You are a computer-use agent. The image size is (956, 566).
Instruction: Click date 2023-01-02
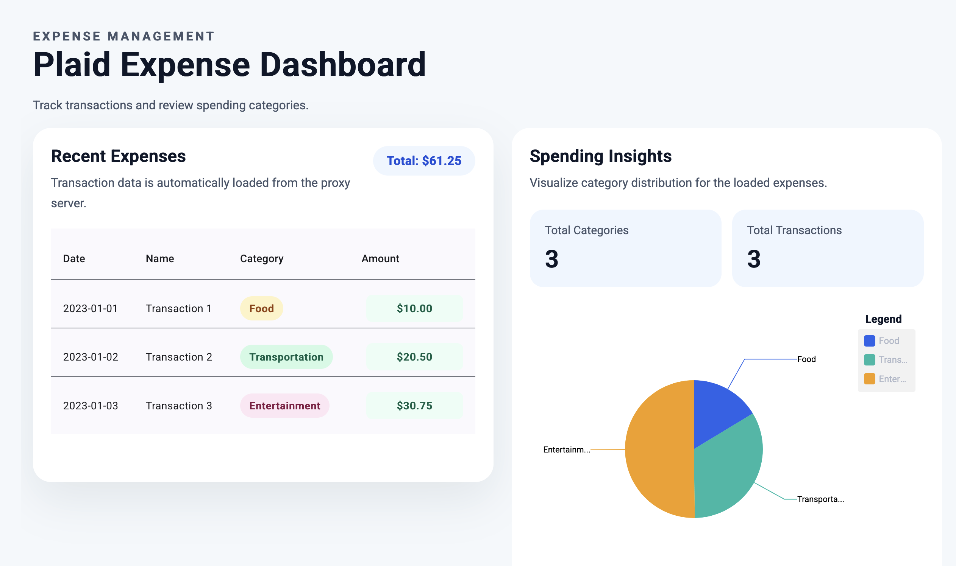(91, 357)
